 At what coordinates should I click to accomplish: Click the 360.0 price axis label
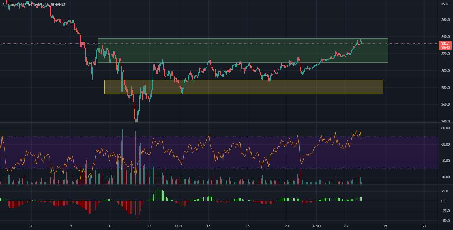pyautogui.click(x=445, y=20)
